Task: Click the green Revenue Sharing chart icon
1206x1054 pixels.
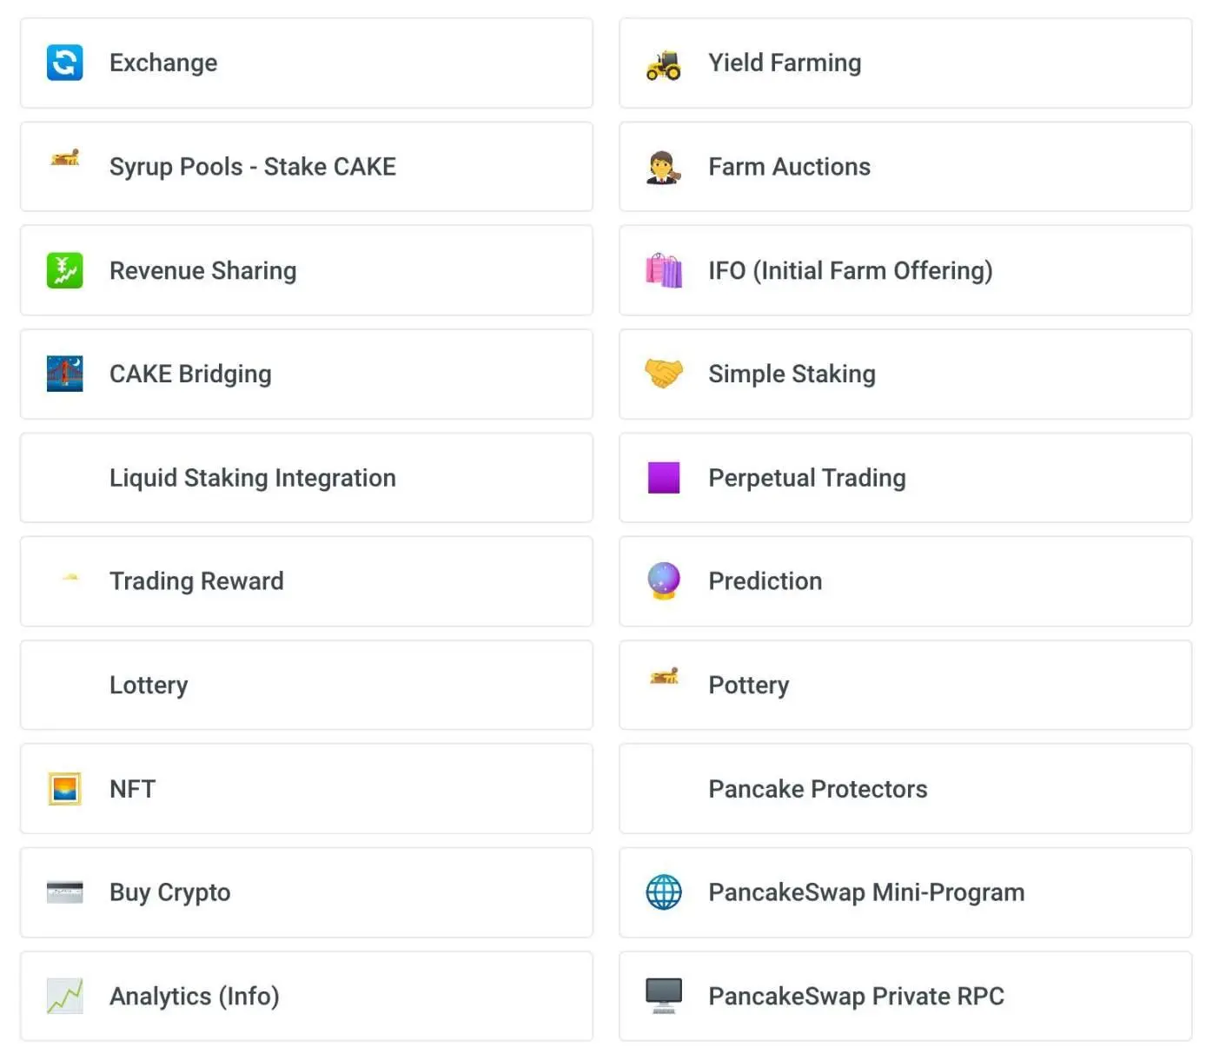Action: point(65,270)
